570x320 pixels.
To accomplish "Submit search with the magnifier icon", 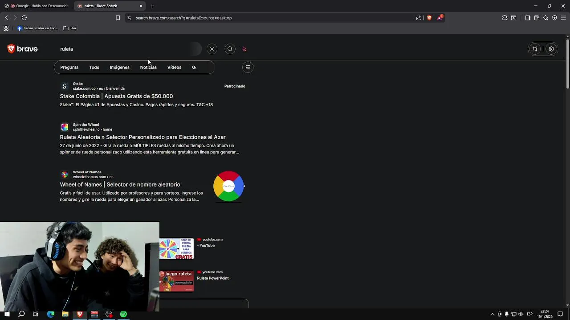I will click(x=230, y=49).
